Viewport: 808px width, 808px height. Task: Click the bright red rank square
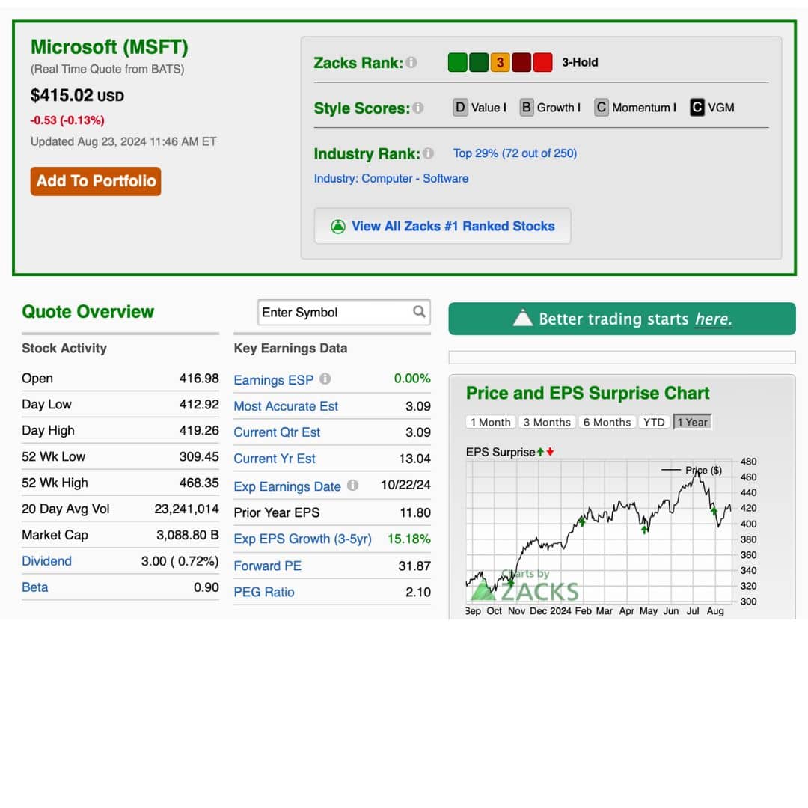[542, 62]
